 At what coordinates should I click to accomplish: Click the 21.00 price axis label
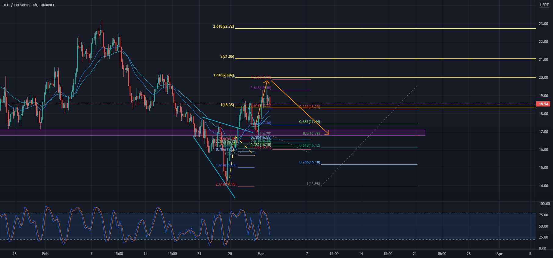pos(543,60)
